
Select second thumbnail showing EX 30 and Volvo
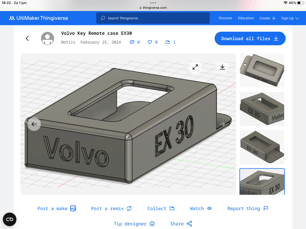[262, 109]
